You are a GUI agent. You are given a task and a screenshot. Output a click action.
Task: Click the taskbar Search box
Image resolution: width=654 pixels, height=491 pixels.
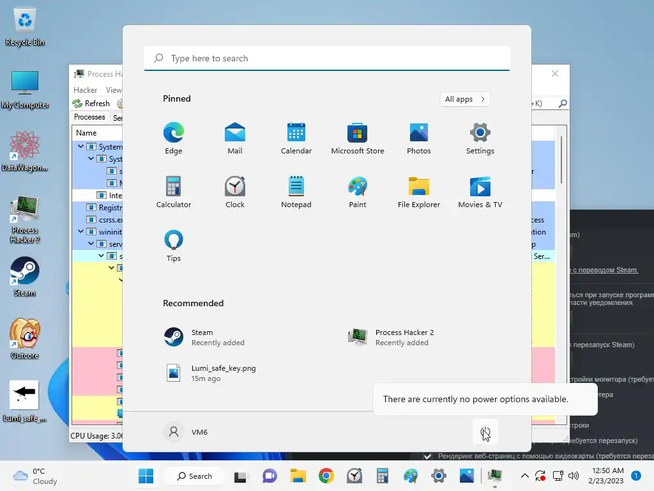point(195,476)
